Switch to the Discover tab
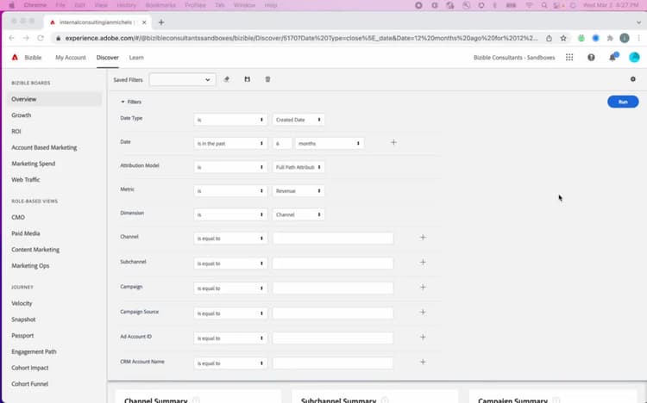The image size is (647, 403). coord(108,58)
